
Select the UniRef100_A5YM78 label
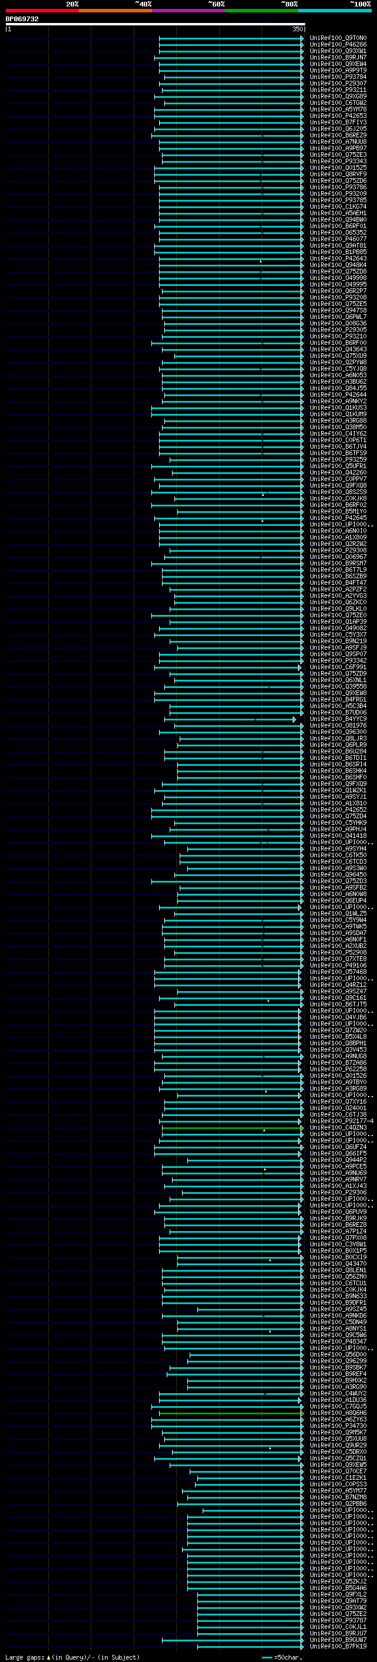point(338,109)
